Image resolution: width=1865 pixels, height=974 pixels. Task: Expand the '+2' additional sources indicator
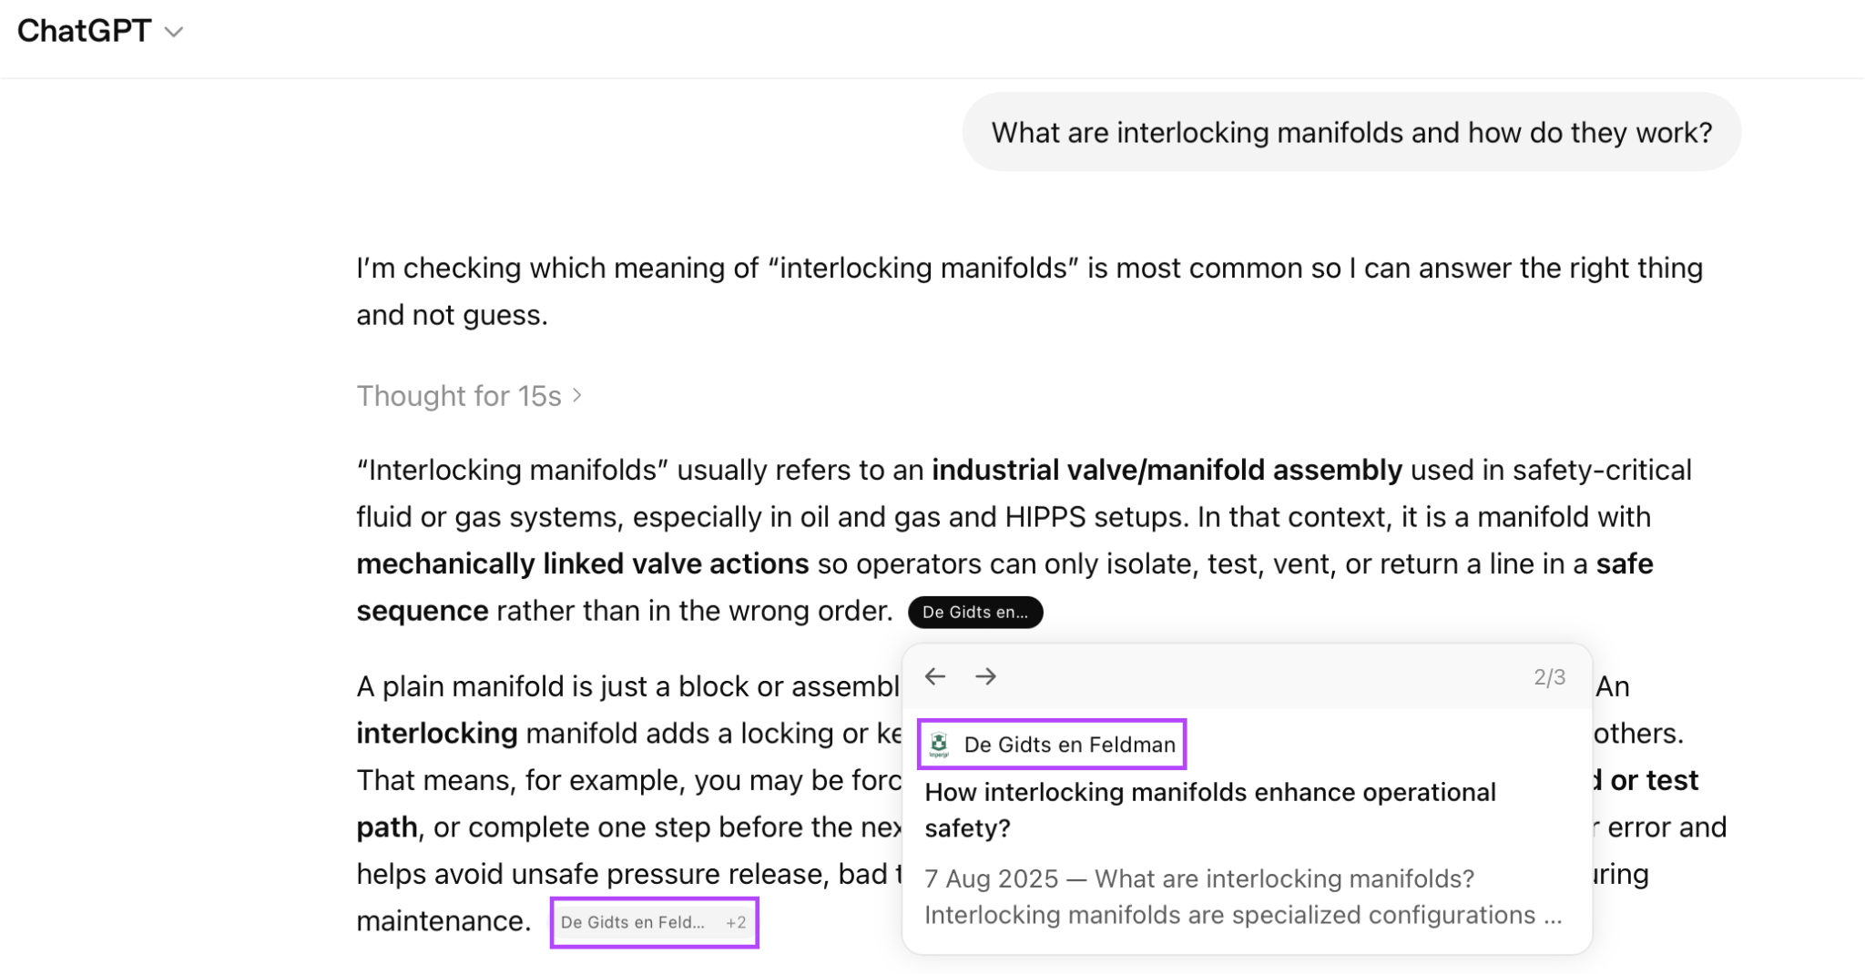(x=736, y=922)
